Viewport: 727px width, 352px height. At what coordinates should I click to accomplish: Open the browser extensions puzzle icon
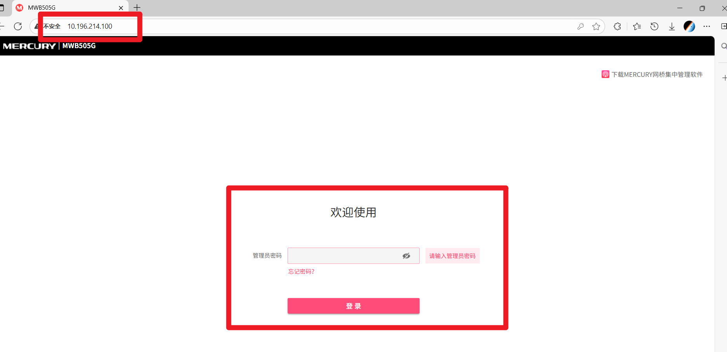click(617, 26)
